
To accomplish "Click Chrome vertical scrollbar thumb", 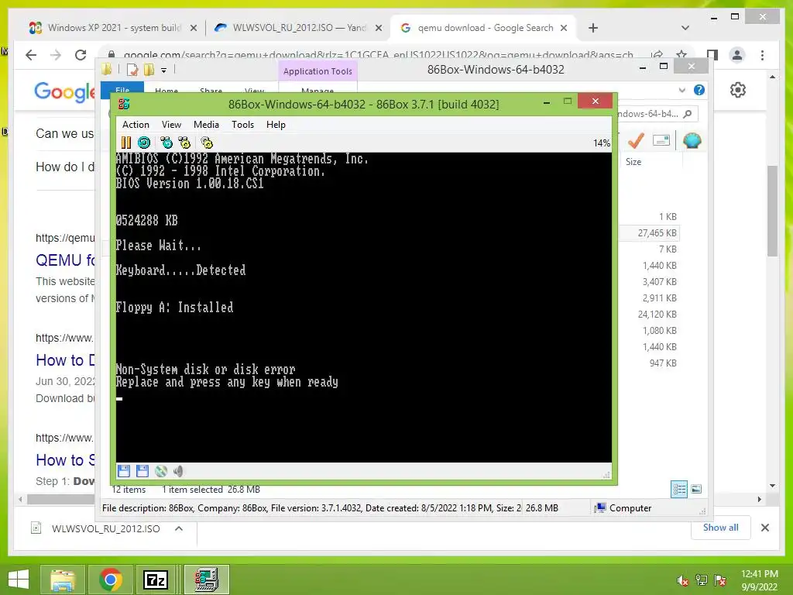I will [772, 210].
